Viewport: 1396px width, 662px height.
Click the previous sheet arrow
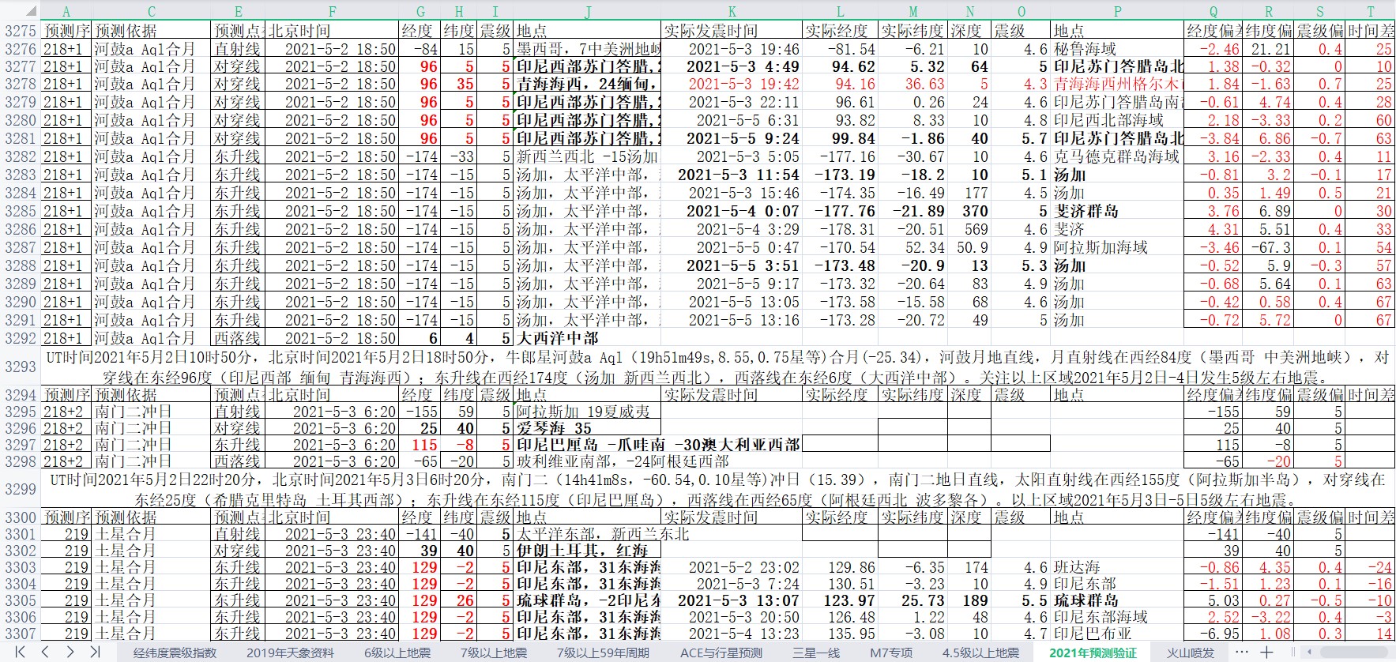(x=45, y=652)
